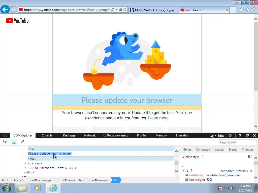This screenshot has width=258, height=193.
Task: Open the Profiler tab
Action: 142,135
